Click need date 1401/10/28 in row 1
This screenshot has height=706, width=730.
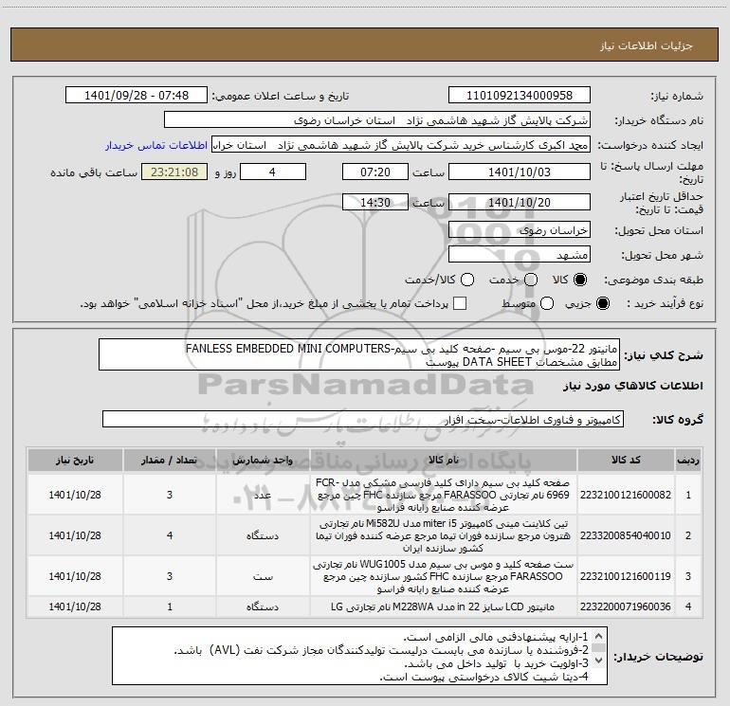coord(75,495)
